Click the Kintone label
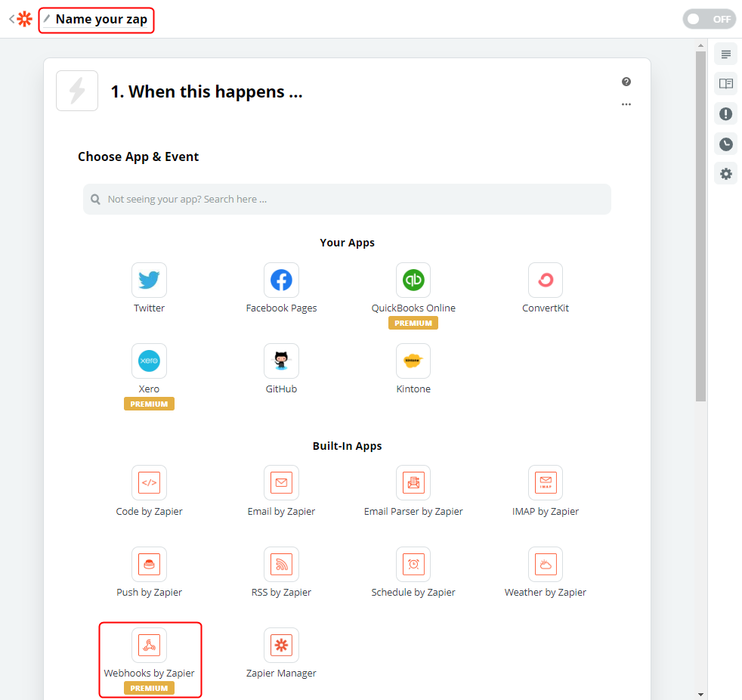 click(413, 389)
